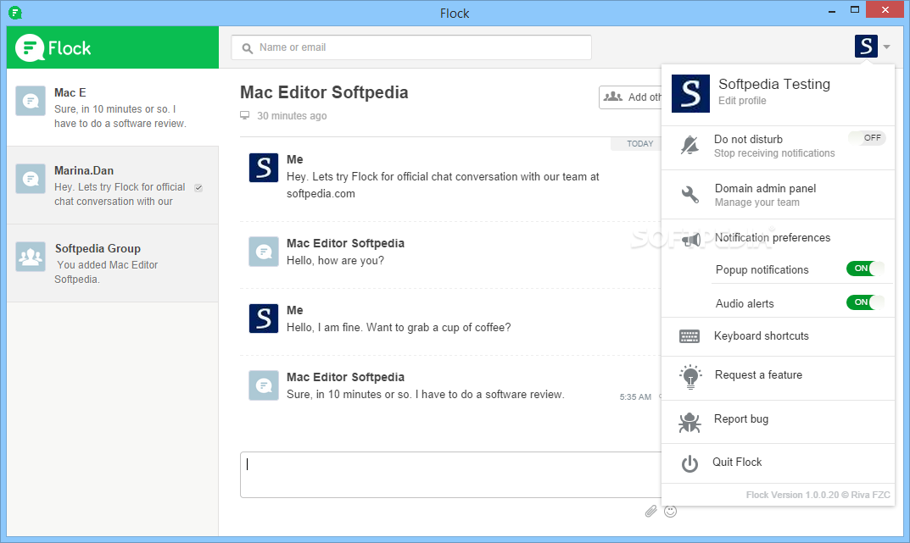The image size is (910, 543).
Task: Maximize the Flock window
Action: point(854,10)
